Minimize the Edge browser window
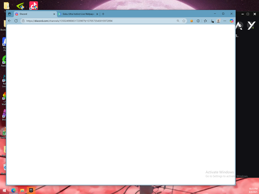The height and width of the screenshot is (194, 259). click(215, 13)
